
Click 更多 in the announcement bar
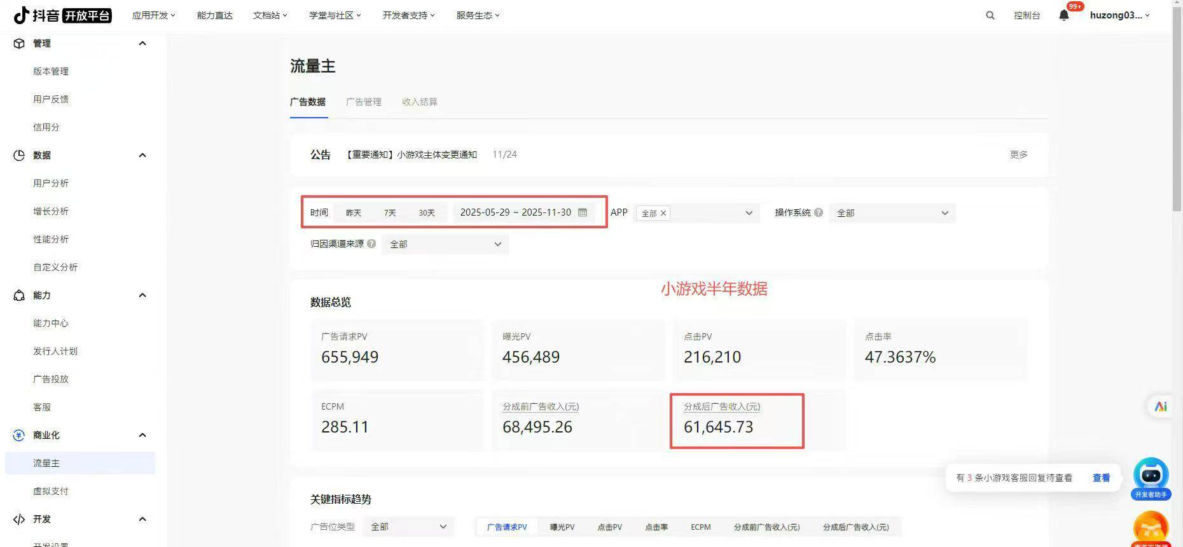pyautogui.click(x=1018, y=155)
